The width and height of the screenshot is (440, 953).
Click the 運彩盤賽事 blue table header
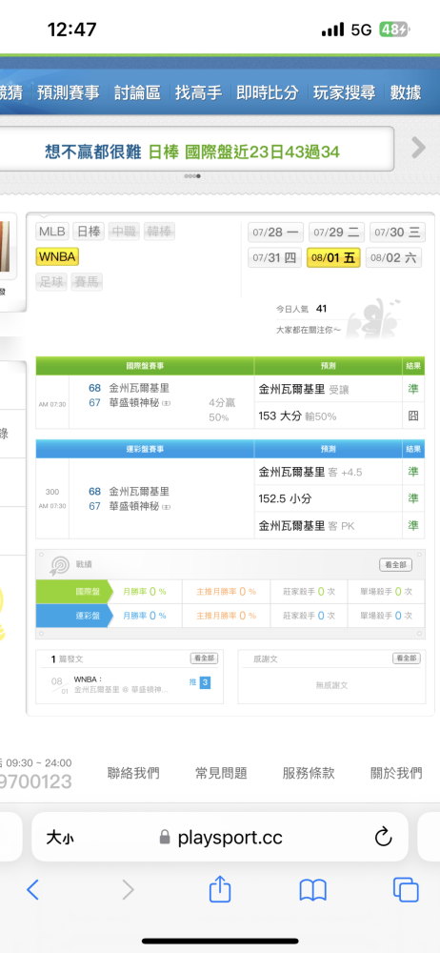pyautogui.click(x=145, y=449)
